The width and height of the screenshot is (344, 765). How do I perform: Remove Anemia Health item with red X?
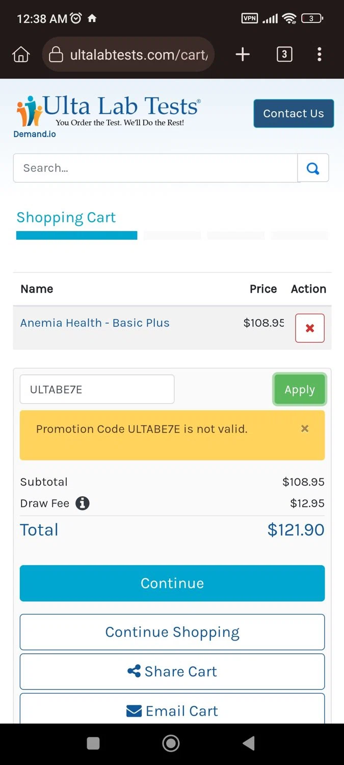click(310, 328)
